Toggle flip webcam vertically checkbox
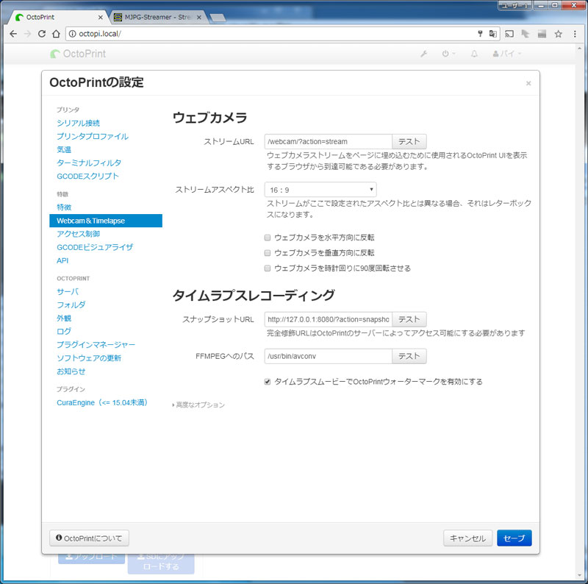588x584 pixels. [x=268, y=253]
